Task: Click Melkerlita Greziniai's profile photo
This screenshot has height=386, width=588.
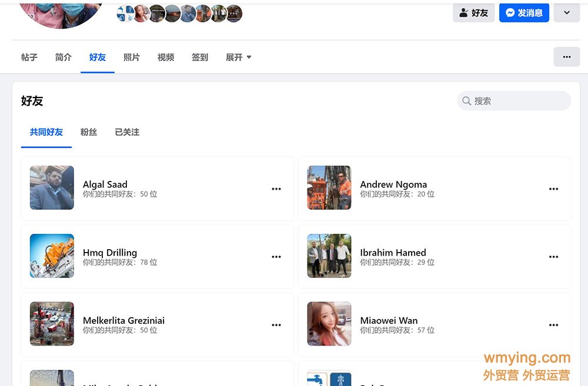Action: 52,323
